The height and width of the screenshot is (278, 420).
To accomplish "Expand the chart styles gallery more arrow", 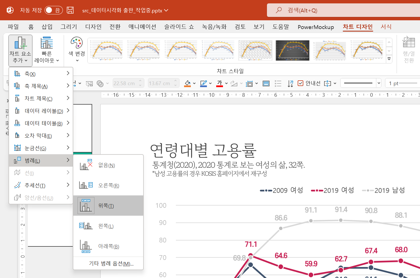I will (x=389, y=59).
